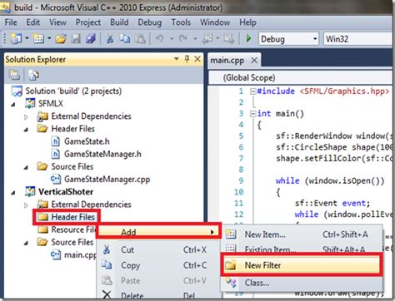Click the Save floppy disk icon
The width and height of the screenshot is (395, 301).
coord(76,39)
